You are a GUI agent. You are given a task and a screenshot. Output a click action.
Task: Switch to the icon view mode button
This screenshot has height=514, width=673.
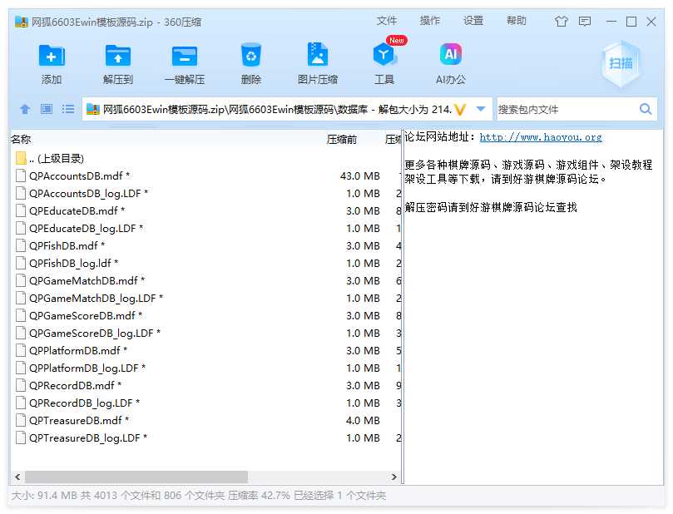[47, 109]
